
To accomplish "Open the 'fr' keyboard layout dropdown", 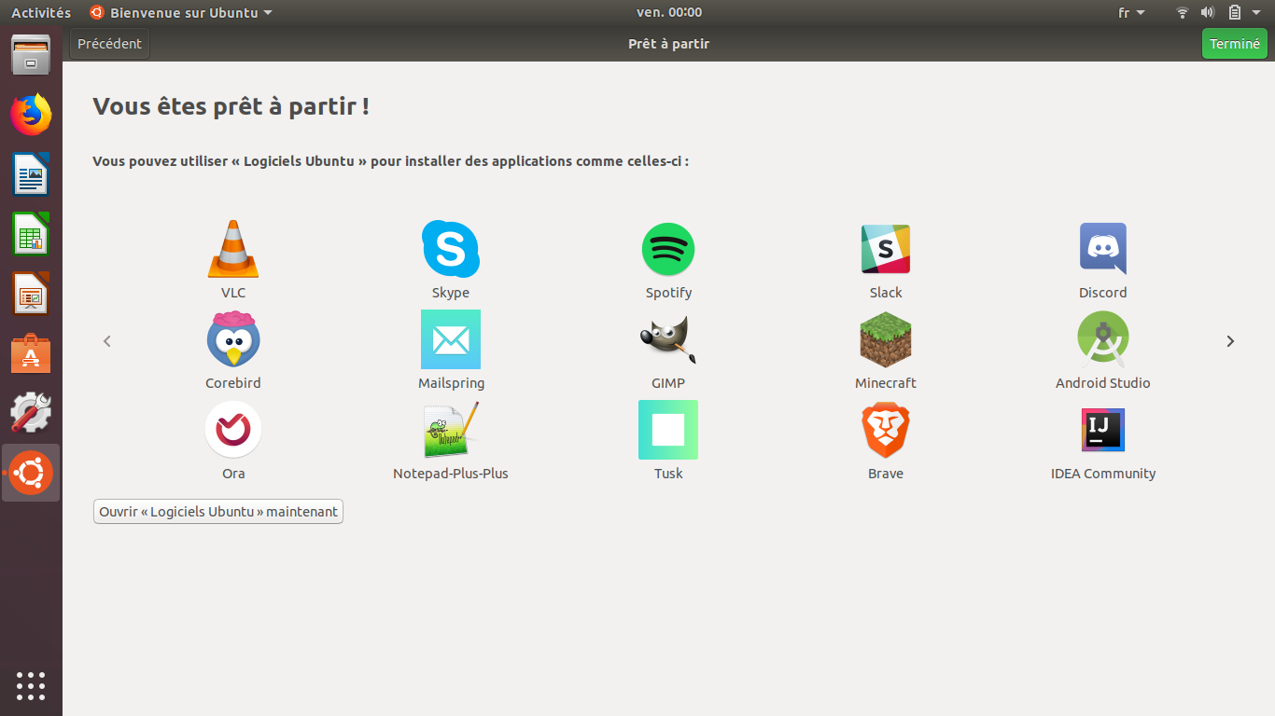I will click(1130, 13).
